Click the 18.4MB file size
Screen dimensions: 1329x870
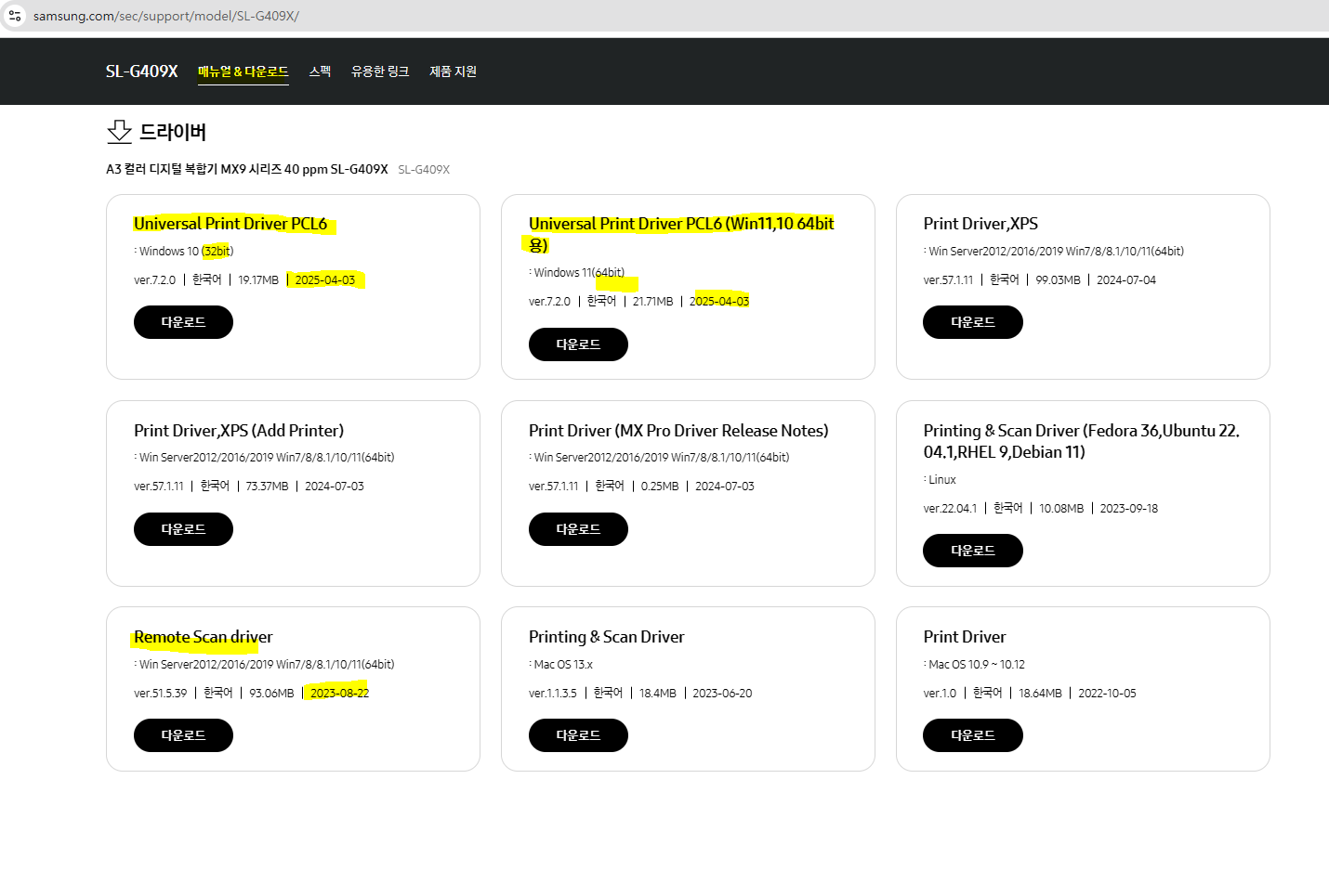(x=658, y=694)
